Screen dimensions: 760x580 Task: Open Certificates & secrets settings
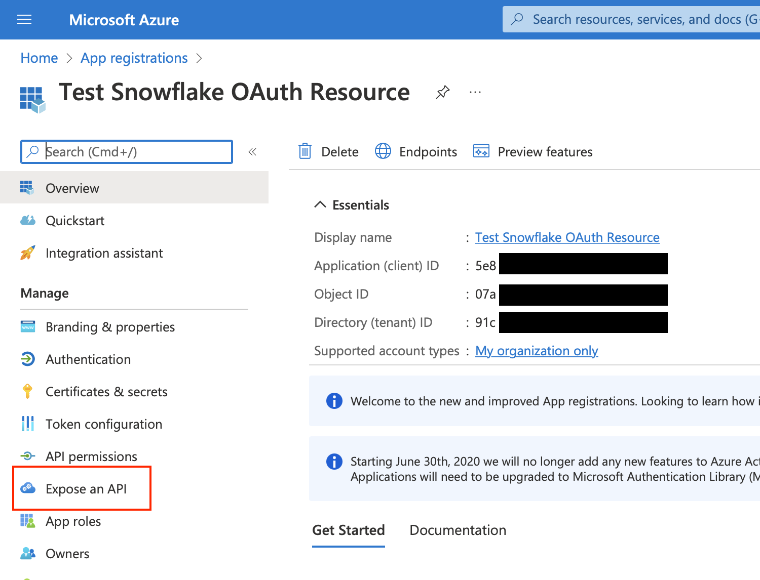click(106, 391)
